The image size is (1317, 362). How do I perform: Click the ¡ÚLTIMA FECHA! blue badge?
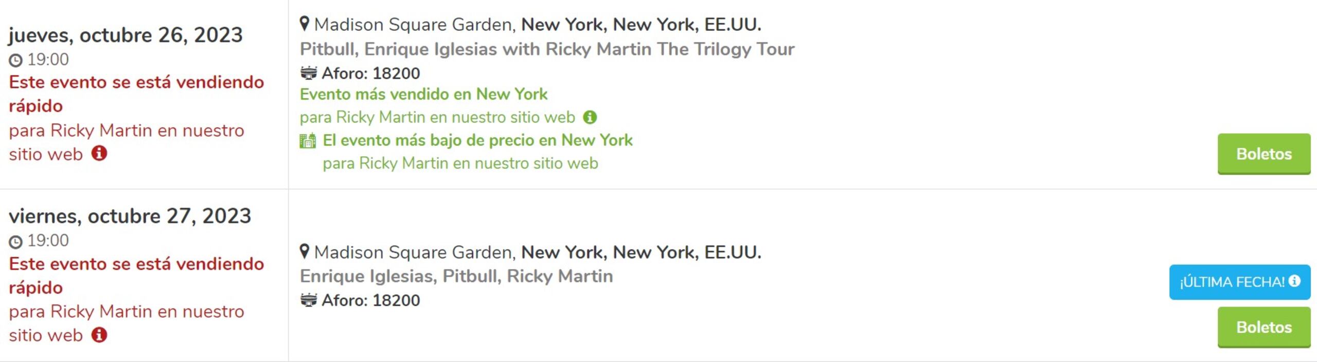pyautogui.click(x=1233, y=282)
